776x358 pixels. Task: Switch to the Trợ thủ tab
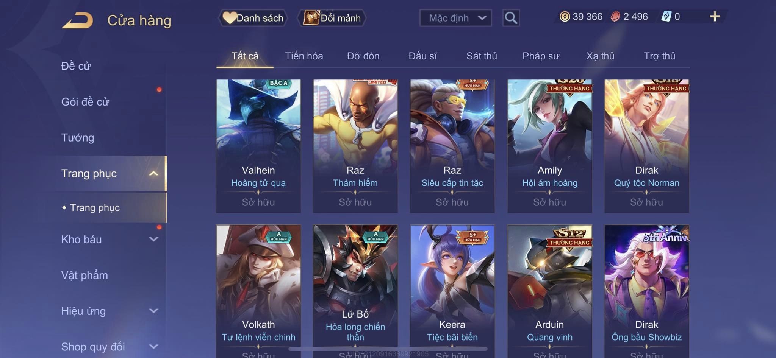pos(659,56)
